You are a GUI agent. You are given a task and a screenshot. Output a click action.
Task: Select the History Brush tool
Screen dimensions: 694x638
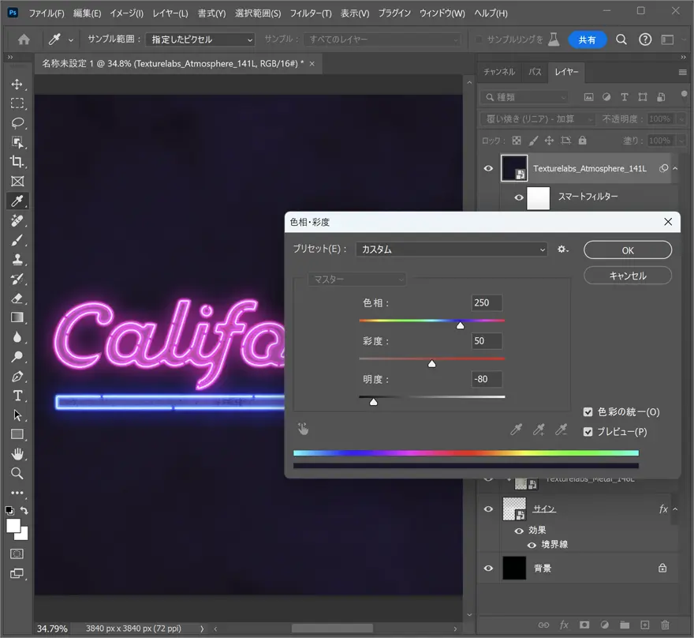17,279
